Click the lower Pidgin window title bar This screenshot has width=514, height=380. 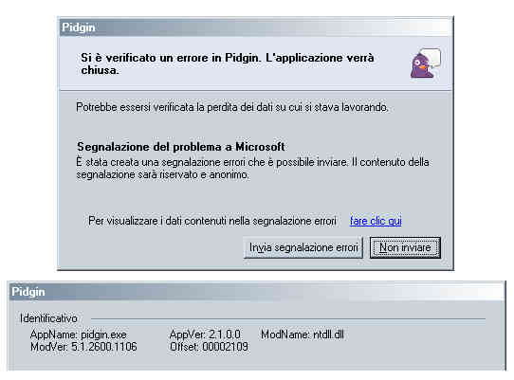pos(257,292)
